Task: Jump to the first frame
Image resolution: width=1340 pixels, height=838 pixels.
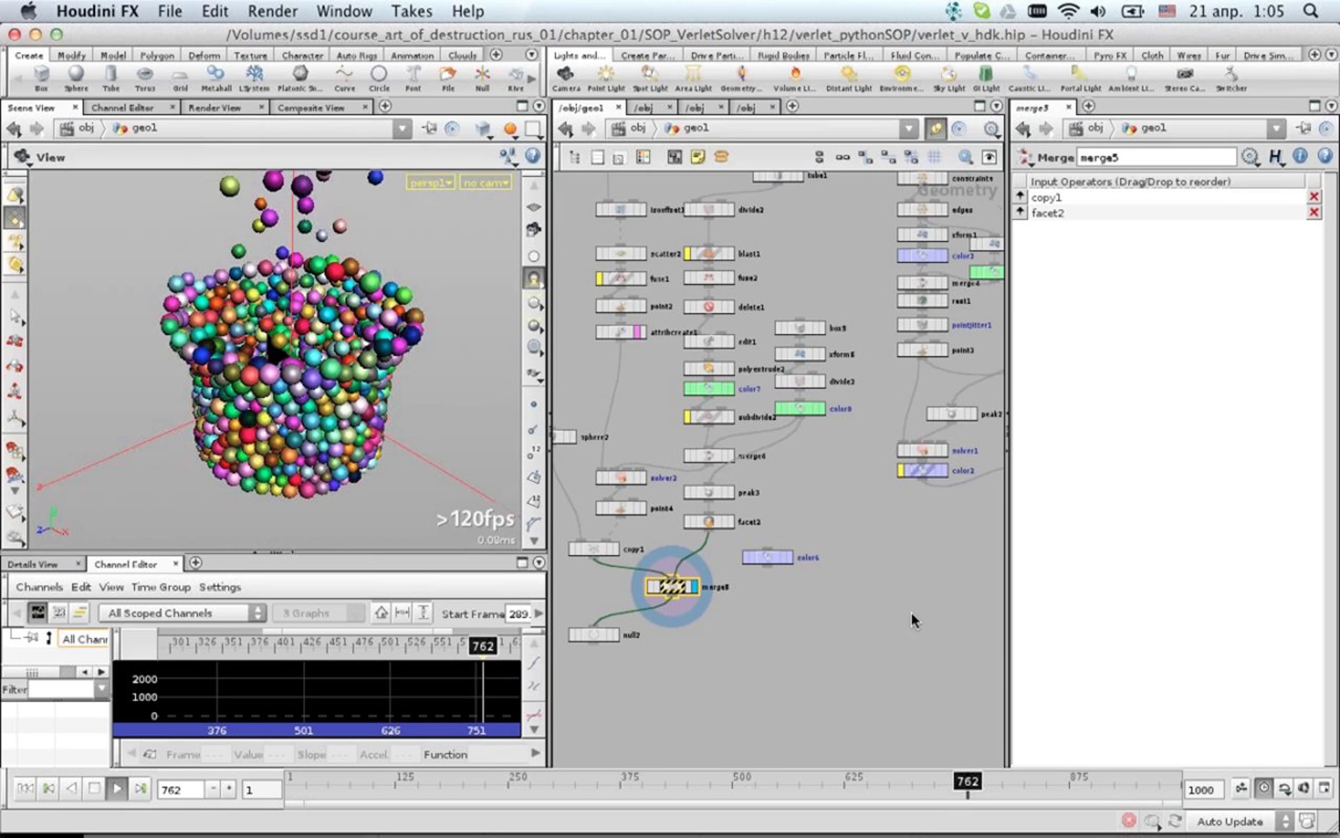Action: click(25, 789)
